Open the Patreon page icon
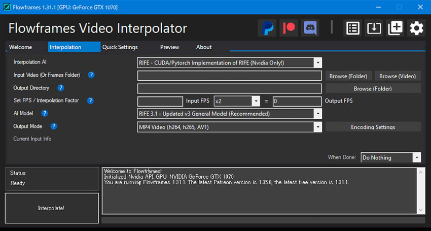The image size is (431, 231). pos(289,28)
